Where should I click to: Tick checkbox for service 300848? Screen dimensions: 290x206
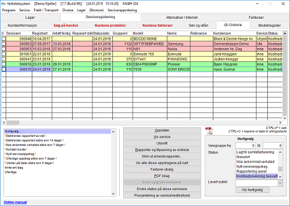(3, 38)
